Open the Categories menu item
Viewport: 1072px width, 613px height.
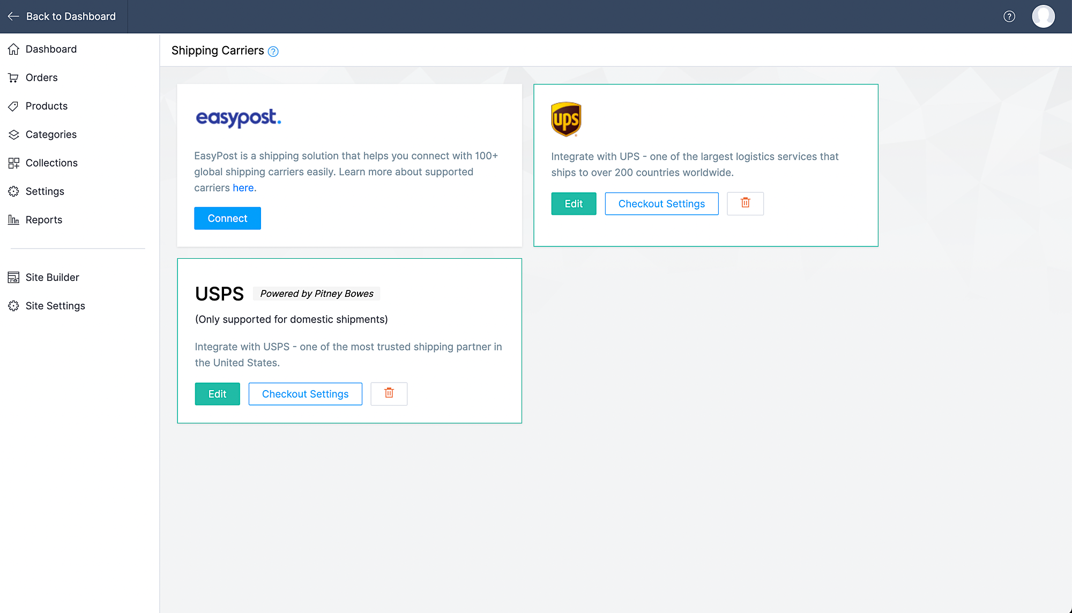tap(51, 134)
